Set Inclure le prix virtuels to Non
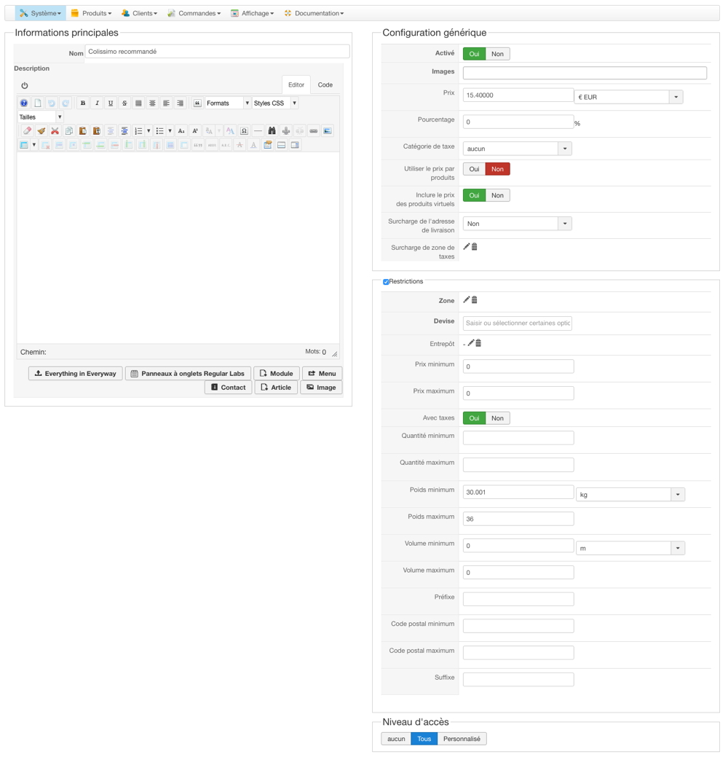The image size is (728, 765). coord(497,195)
